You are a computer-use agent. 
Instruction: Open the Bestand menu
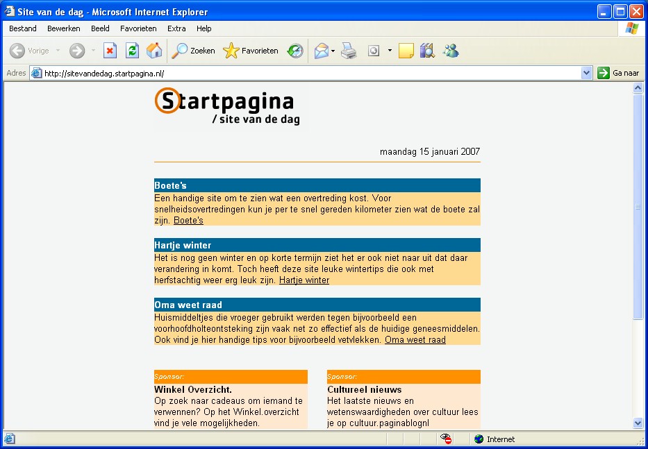tap(23, 28)
